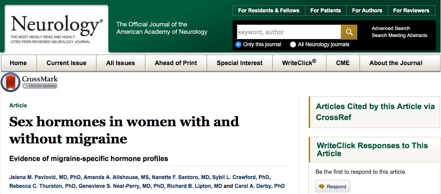Go to All Issues in navigation
Viewport: 441px width, 194px height.
[x=120, y=63]
